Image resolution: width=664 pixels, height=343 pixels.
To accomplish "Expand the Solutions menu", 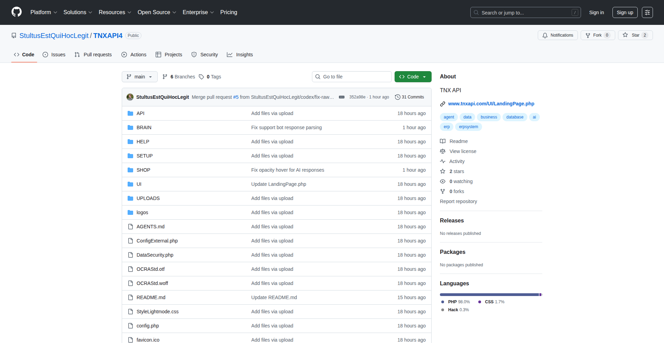I will pos(78,12).
